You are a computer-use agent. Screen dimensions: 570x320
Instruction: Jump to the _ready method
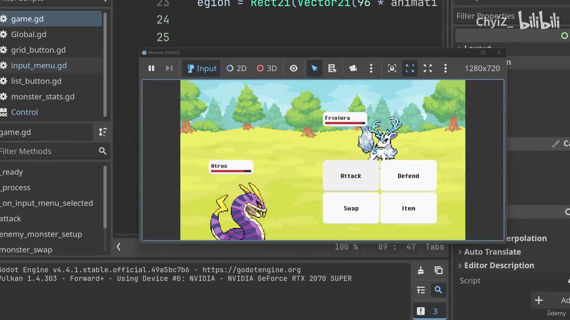(x=12, y=172)
